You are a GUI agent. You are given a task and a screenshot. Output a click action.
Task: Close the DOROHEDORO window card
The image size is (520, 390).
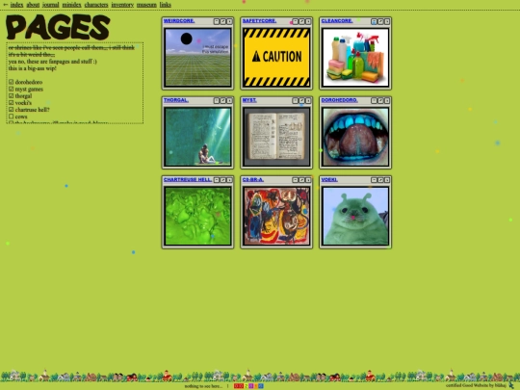point(387,100)
